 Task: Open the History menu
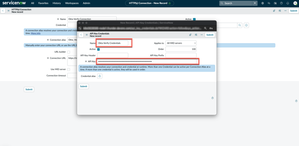point(57,3)
